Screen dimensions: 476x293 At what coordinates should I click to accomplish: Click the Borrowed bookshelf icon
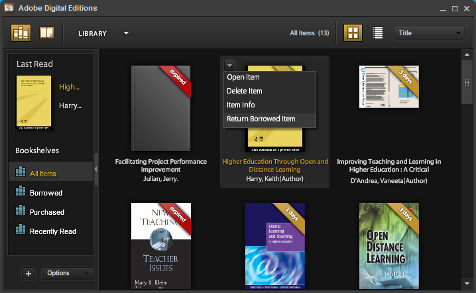[21, 191]
